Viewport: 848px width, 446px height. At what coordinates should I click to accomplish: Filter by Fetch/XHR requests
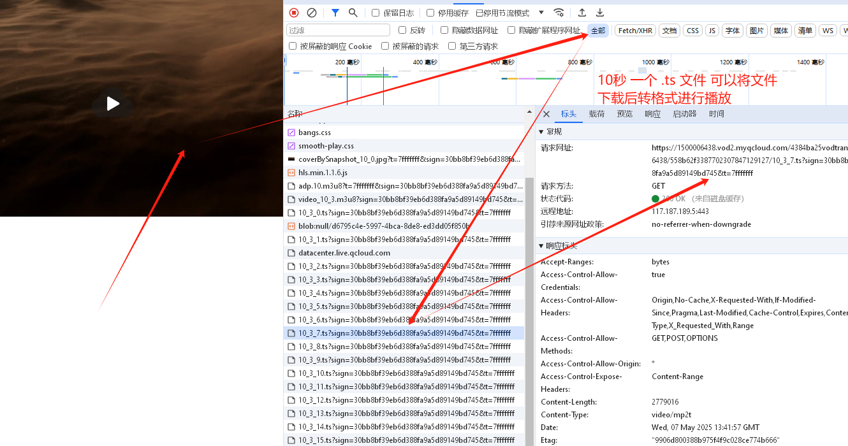pyautogui.click(x=636, y=31)
